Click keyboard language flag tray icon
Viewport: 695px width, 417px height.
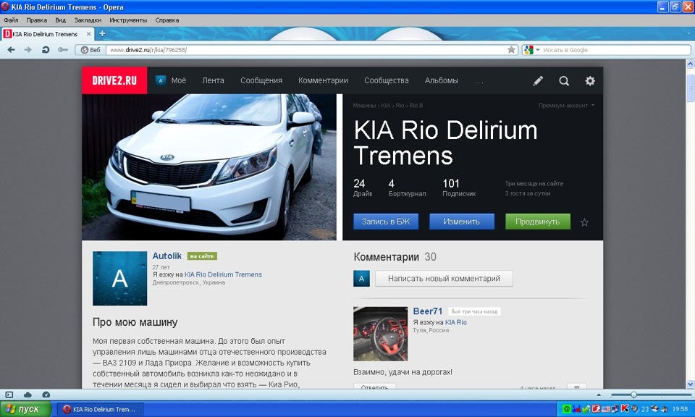[605, 408]
